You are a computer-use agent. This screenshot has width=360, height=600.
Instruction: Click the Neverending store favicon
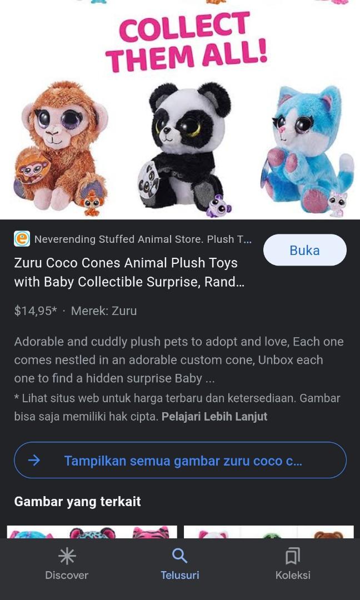[22, 239]
